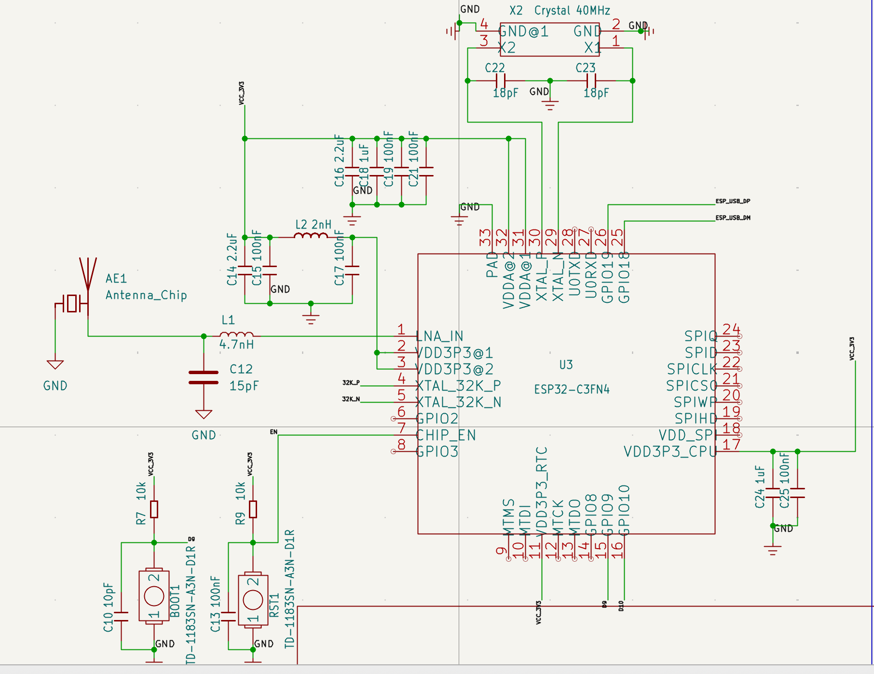
Task: Select the EN net label
Action: pyautogui.click(x=273, y=432)
